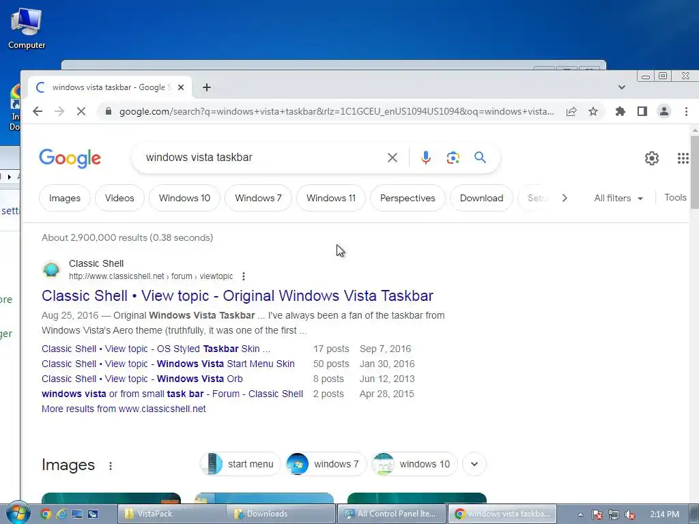
Task: Start voice search with microphone
Action: tap(426, 158)
